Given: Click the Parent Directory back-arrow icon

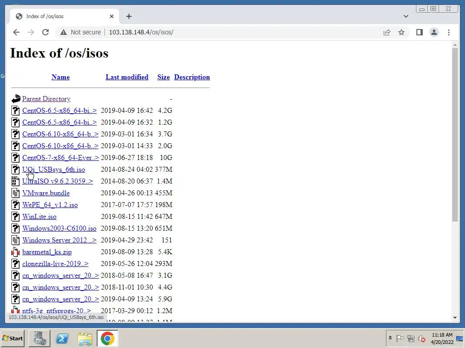Looking at the screenshot, I should pos(16,98).
